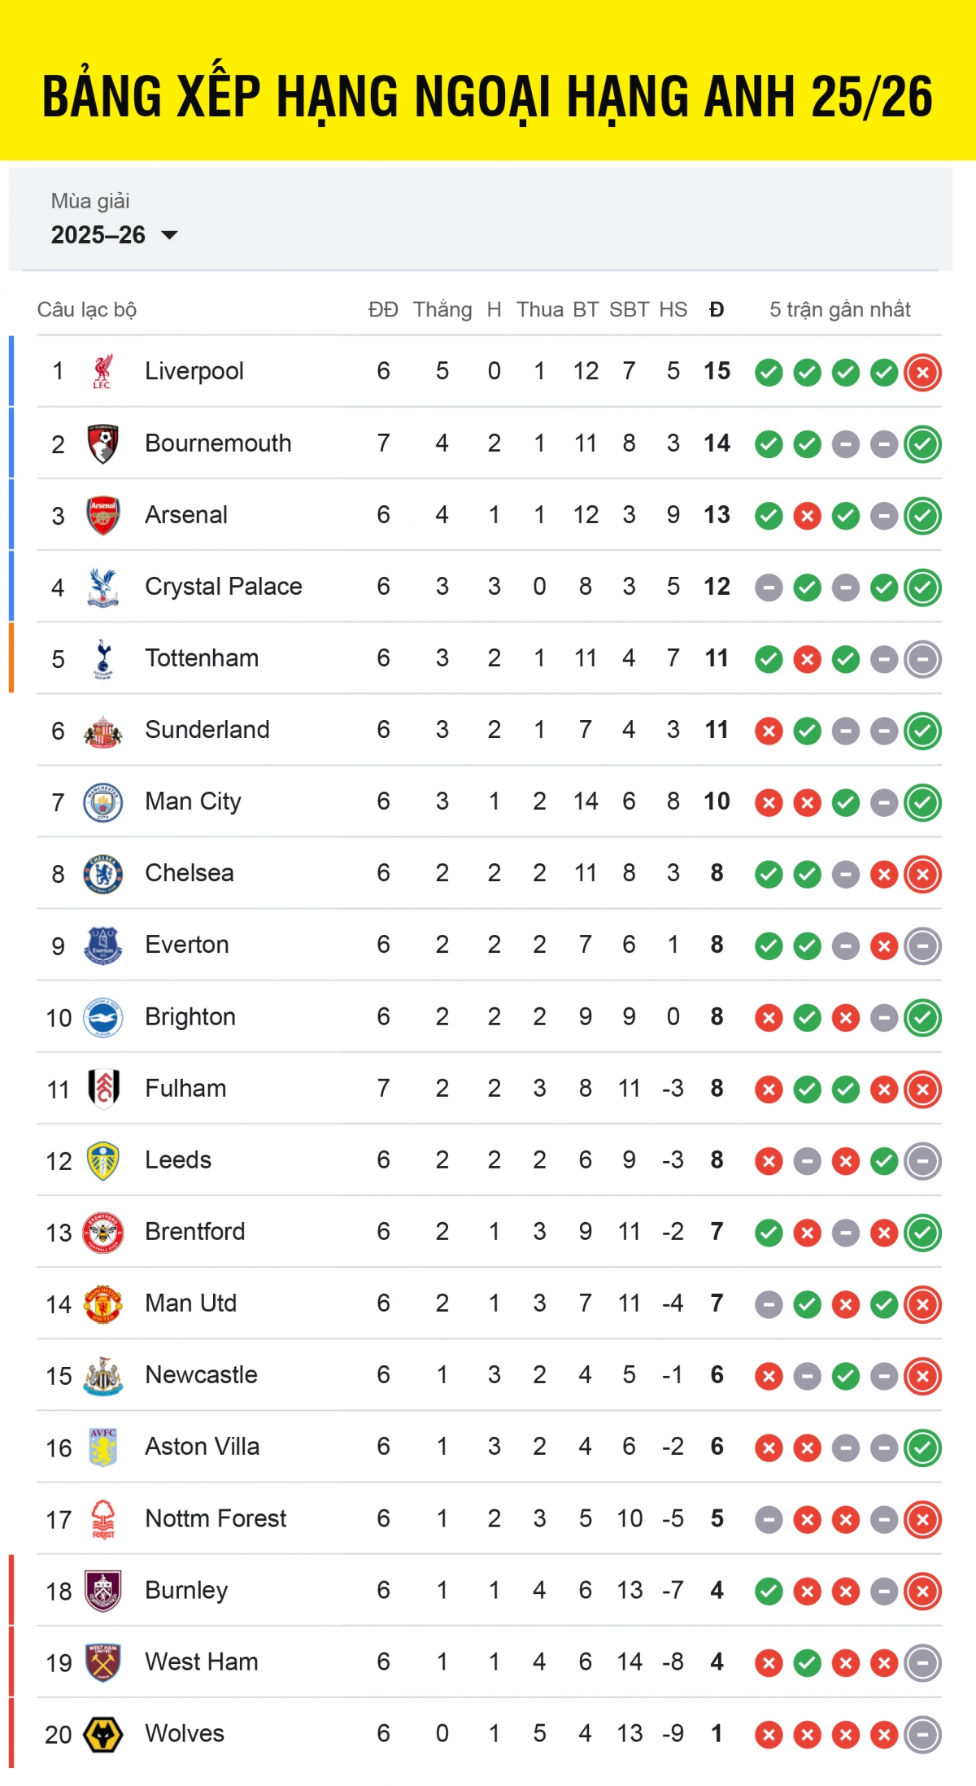Click Tottenham's most recent draw indicator
Screen dimensions: 976x1786
(923, 659)
